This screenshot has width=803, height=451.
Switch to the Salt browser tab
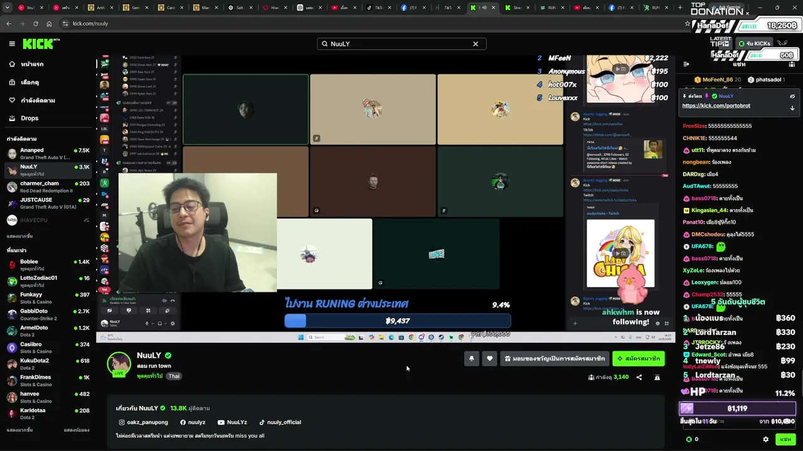[240, 8]
